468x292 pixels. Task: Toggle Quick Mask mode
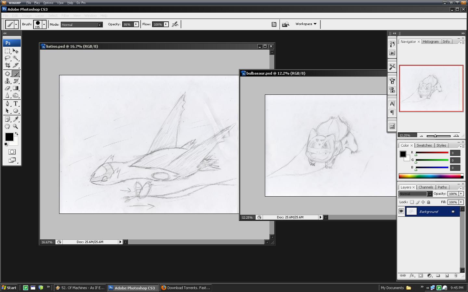click(12, 152)
